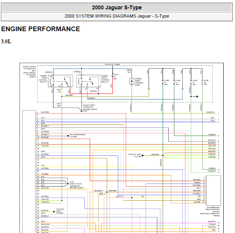This screenshot has width=235, height=233.
Task: Click the '3.0L' subheading
Action: point(6,41)
